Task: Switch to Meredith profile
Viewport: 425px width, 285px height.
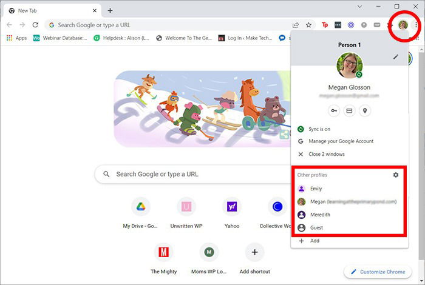Action: click(x=349, y=215)
